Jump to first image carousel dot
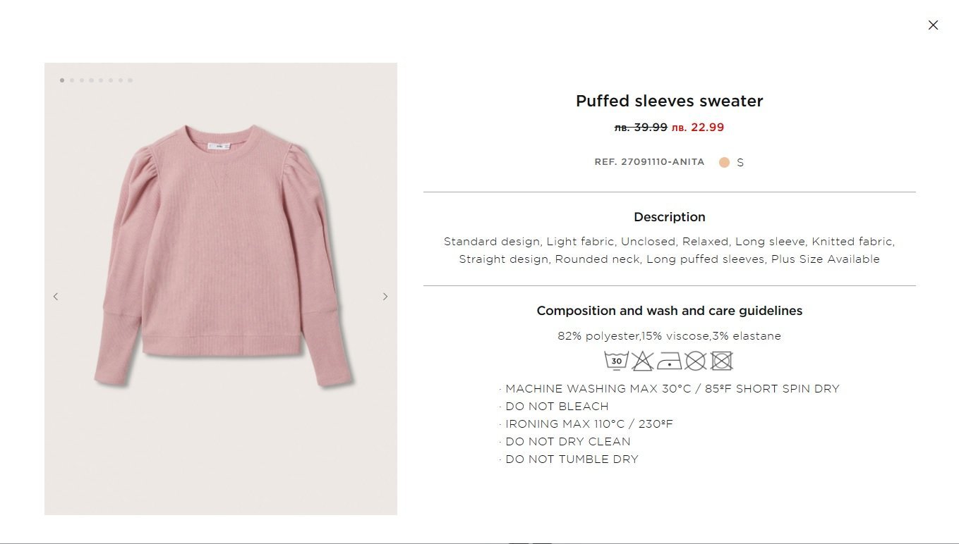The image size is (959, 544). pos(62,80)
